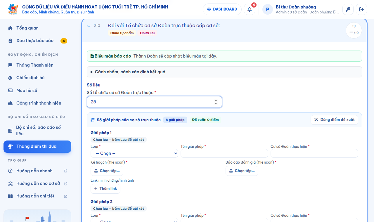Click Chọn tệp for Báo cáo đánh giá

pos(242,171)
